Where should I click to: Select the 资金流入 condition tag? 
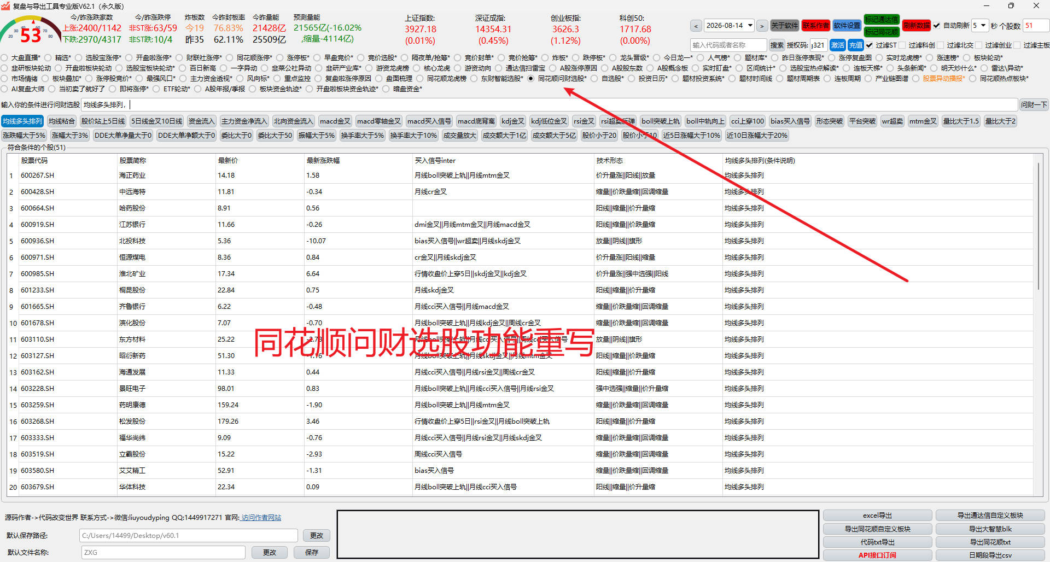[x=201, y=121]
